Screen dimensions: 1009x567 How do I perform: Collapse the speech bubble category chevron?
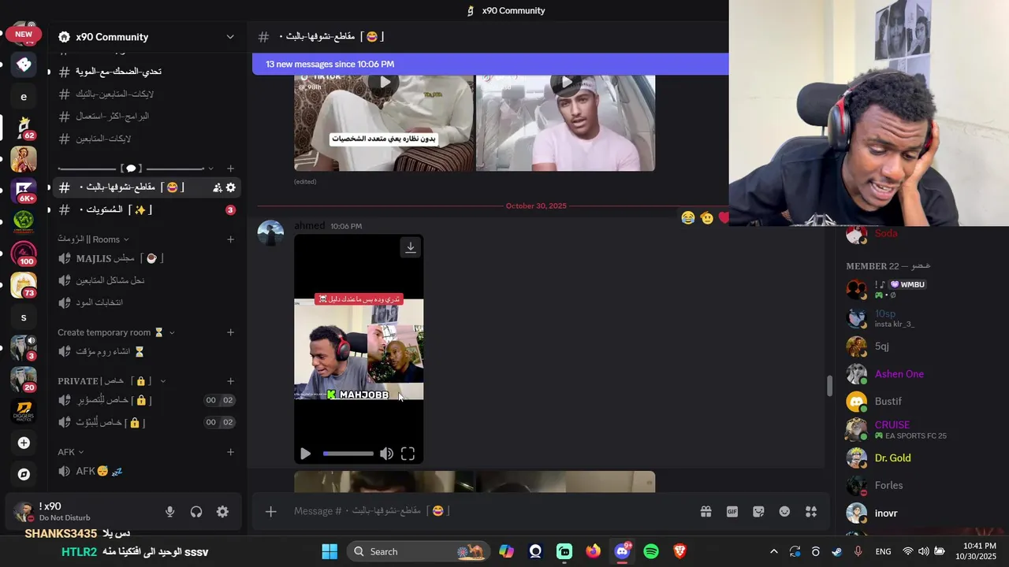(210, 169)
